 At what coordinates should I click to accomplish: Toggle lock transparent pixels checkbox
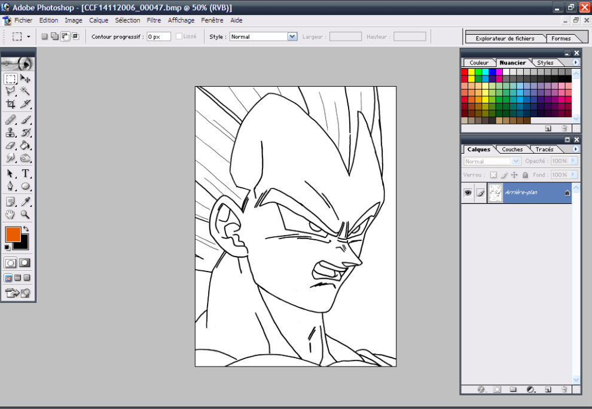[x=493, y=175]
